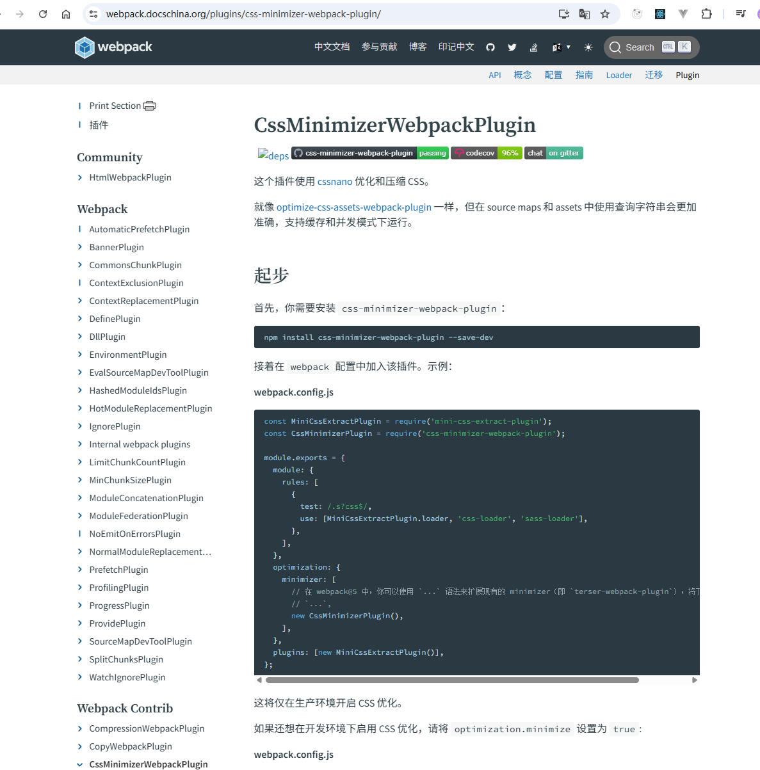Select the Plugin nav tab
Image resolution: width=760 pixels, height=770 pixels.
688,76
